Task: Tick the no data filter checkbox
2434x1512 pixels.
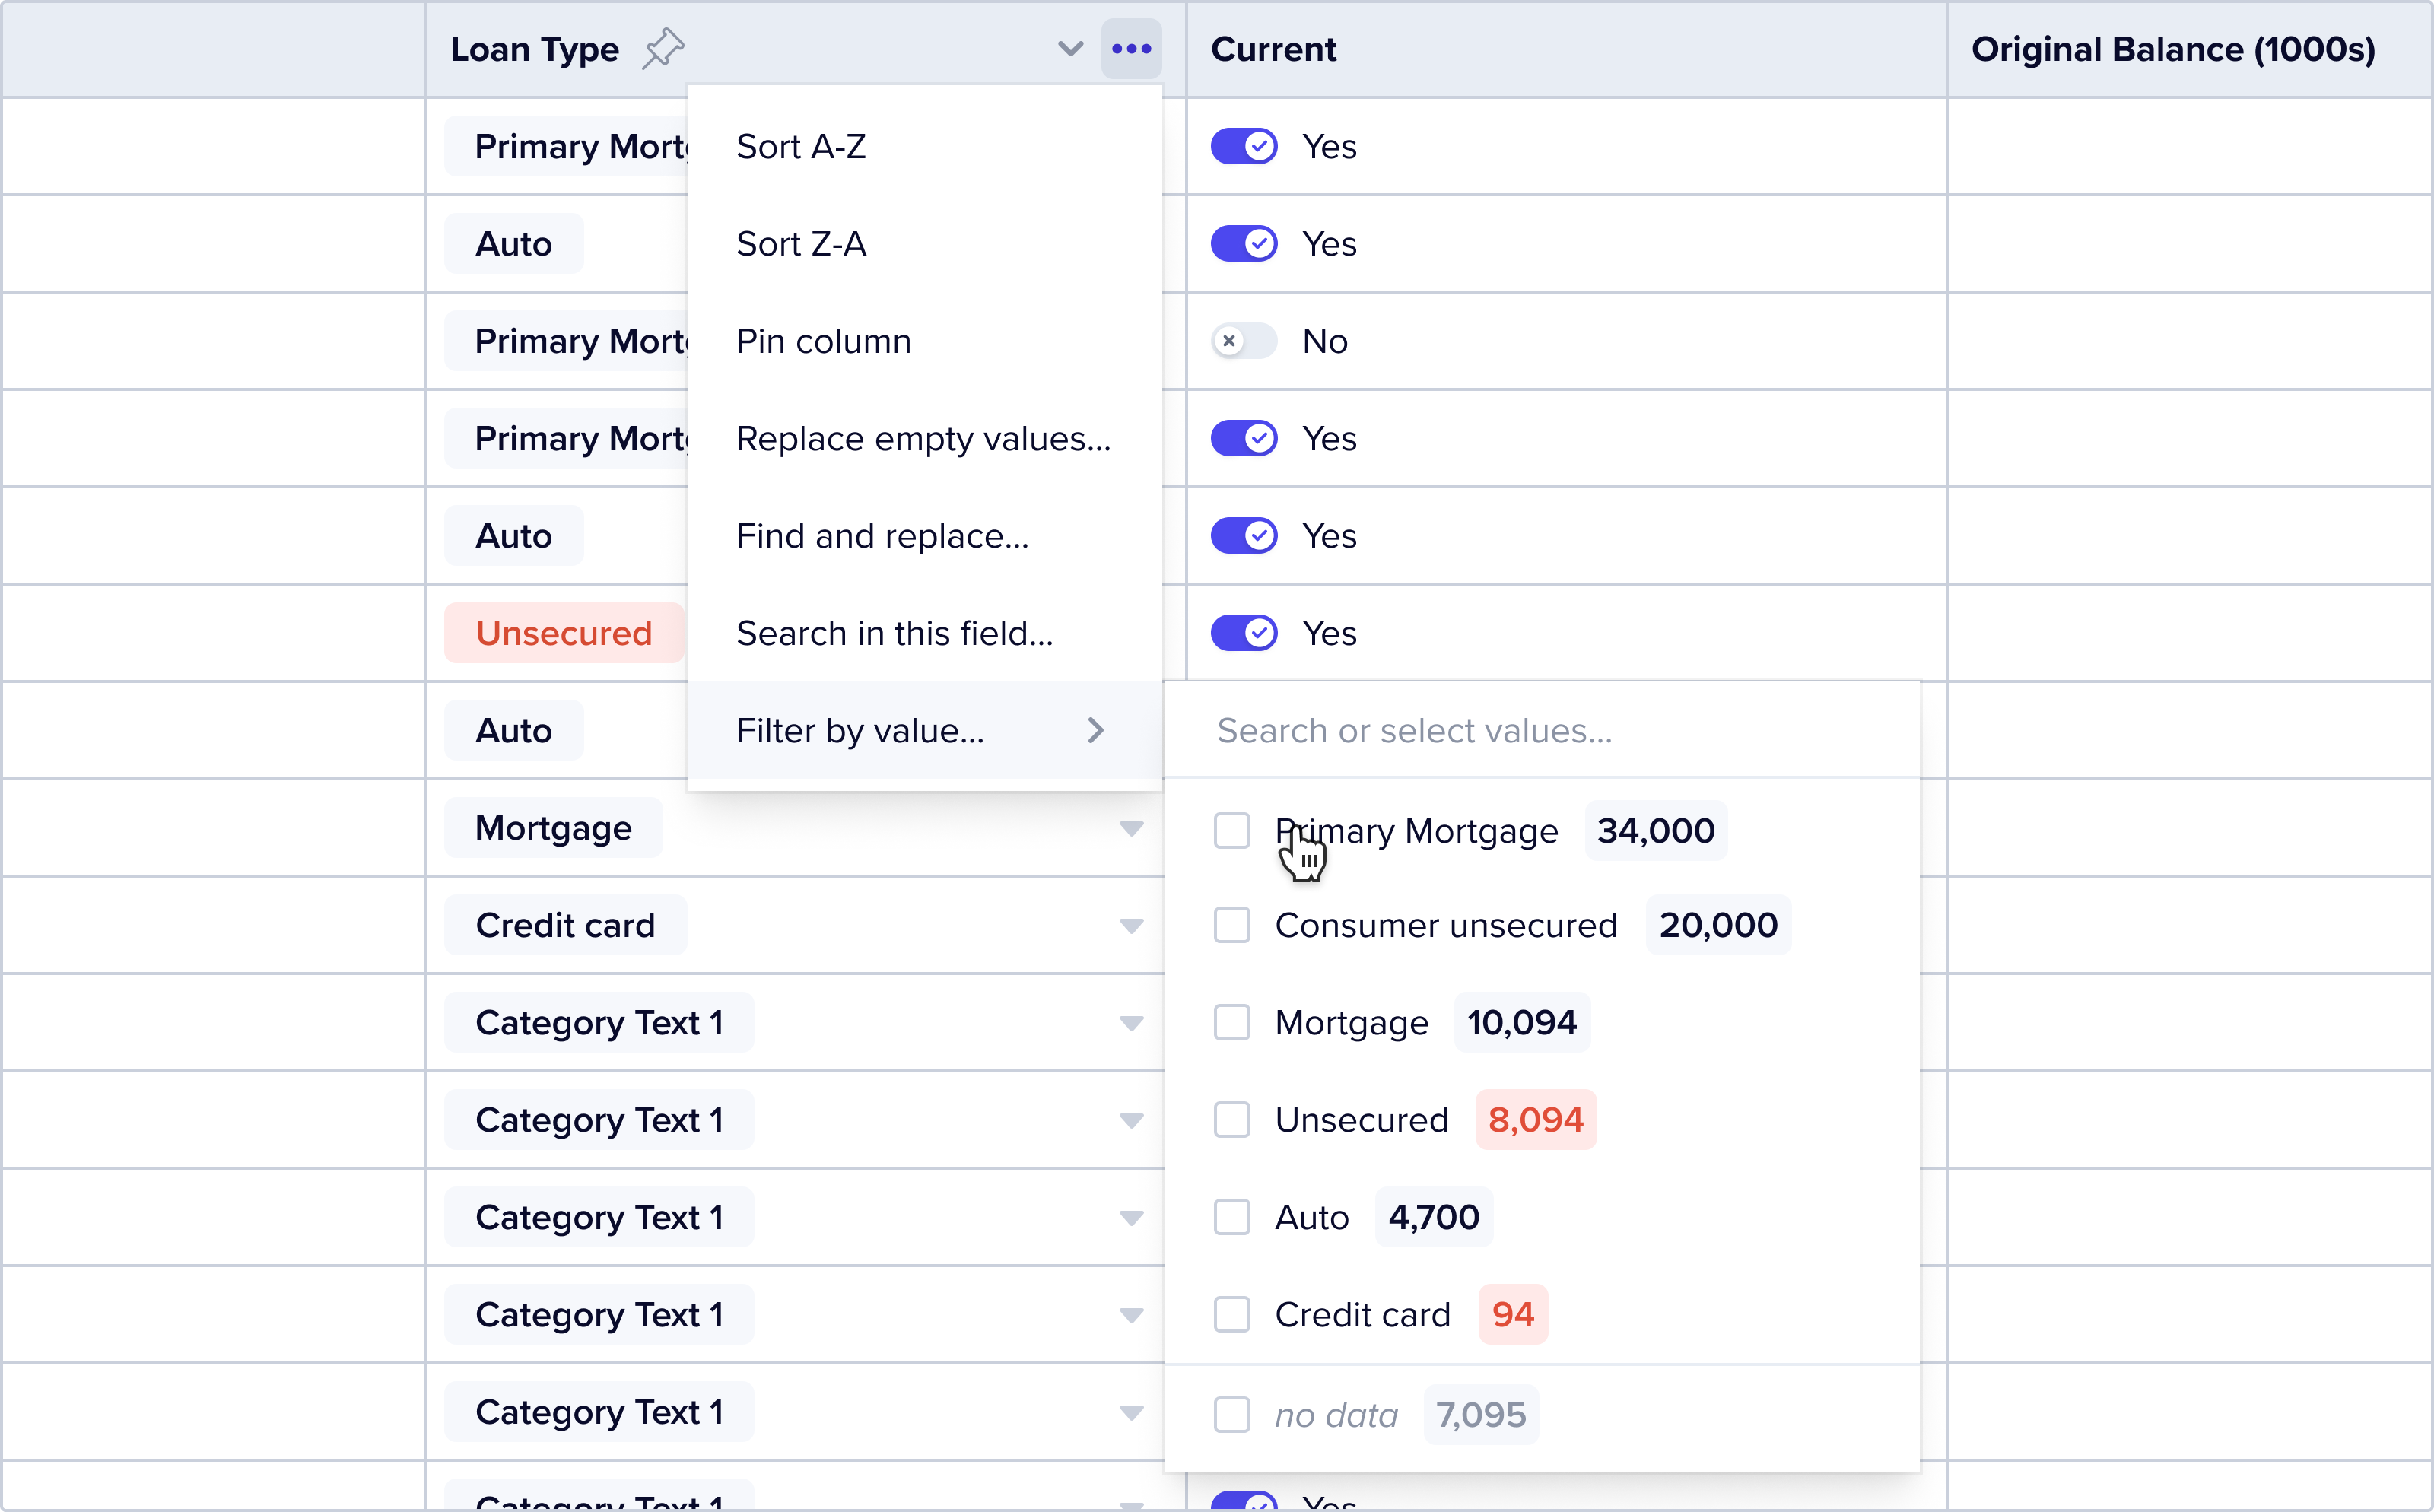Action: coord(1231,1415)
